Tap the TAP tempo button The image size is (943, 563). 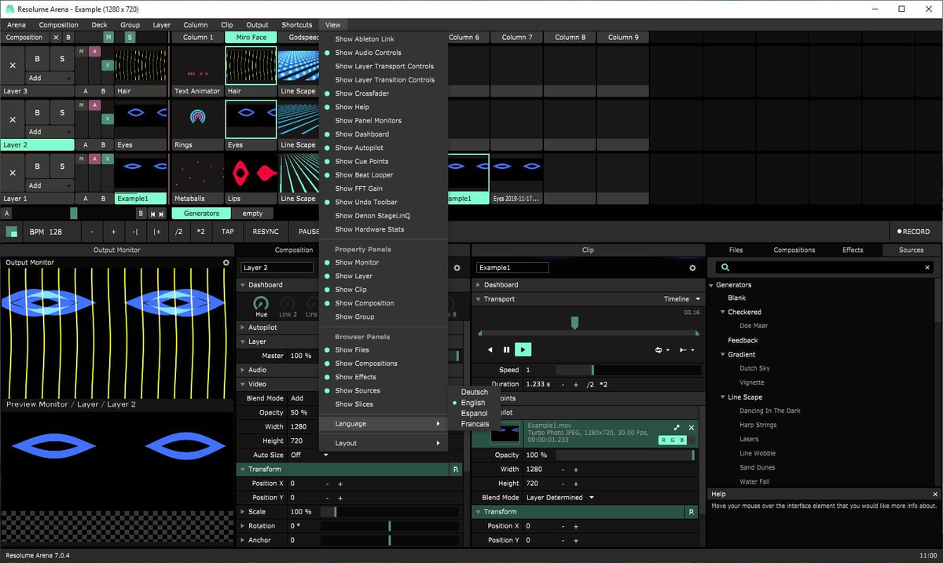click(228, 232)
